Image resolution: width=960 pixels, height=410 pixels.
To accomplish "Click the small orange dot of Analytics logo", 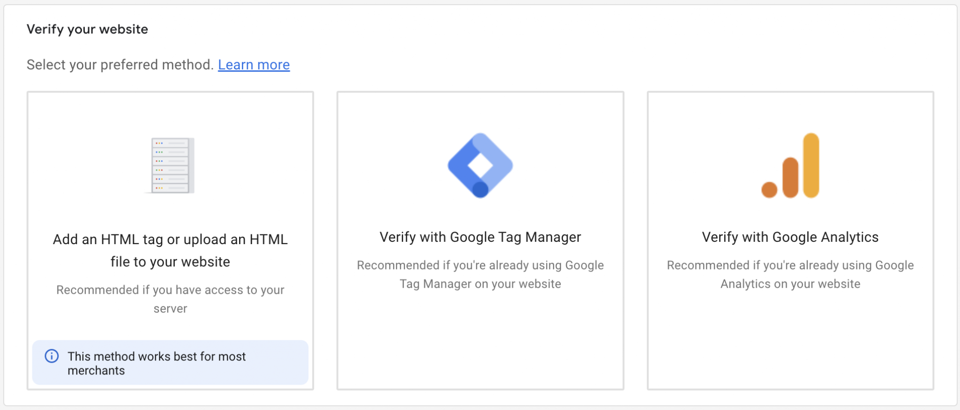I will (769, 190).
